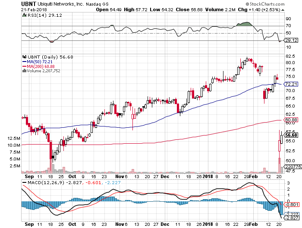This screenshot has width=302, height=228.
Task: Click the Low 54.32 value
Action: coord(161,9)
